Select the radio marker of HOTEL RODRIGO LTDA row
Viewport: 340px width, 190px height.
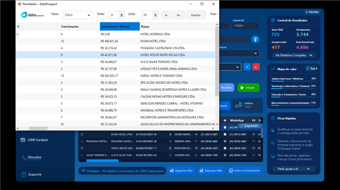coord(18,34)
